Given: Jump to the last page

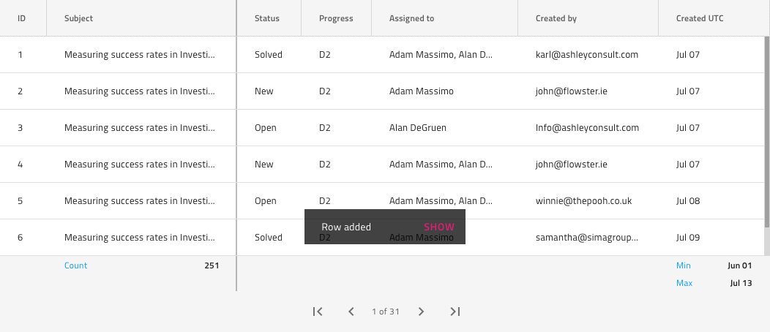Looking at the screenshot, I should click(x=455, y=312).
